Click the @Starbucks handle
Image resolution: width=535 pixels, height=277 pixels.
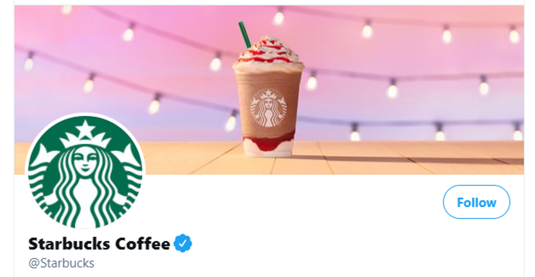pos(61,263)
